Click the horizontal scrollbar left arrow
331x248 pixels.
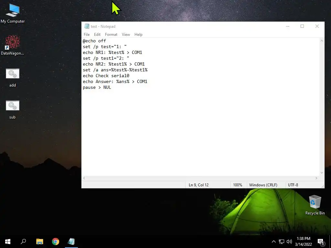84,178
